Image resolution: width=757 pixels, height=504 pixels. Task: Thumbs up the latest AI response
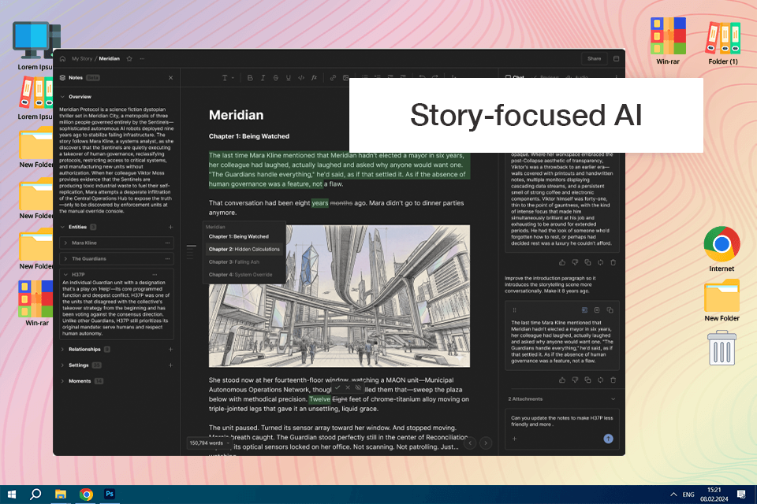[562, 380]
